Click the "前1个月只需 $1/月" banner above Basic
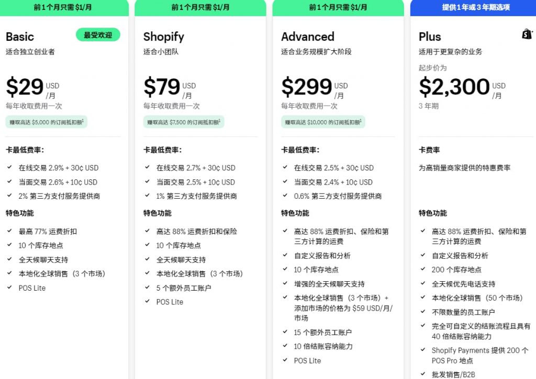 coord(64,7)
